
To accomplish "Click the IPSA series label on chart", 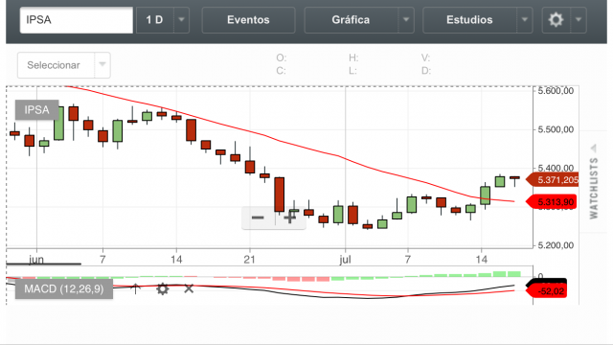I will pos(36,110).
